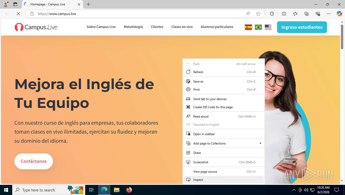Open Task View on the taskbar
345x195 pixels.
tap(91, 190)
